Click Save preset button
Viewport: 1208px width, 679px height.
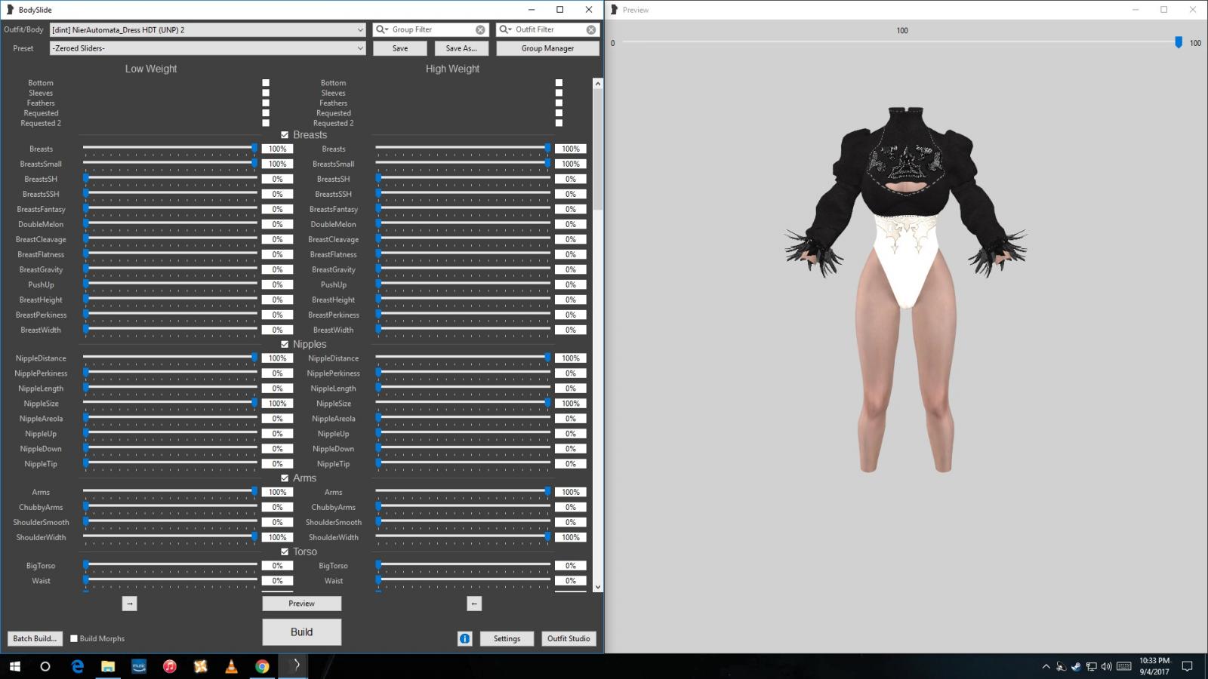point(400,48)
